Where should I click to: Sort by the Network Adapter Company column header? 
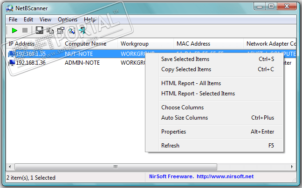coord(270,44)
